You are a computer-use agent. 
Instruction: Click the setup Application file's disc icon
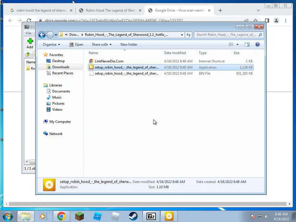point(91,67)
